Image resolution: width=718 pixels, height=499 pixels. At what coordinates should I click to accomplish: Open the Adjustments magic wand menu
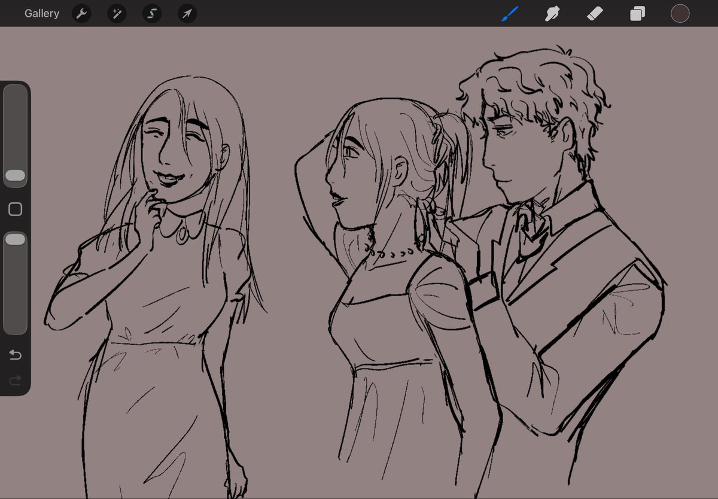tap(117, 13)
